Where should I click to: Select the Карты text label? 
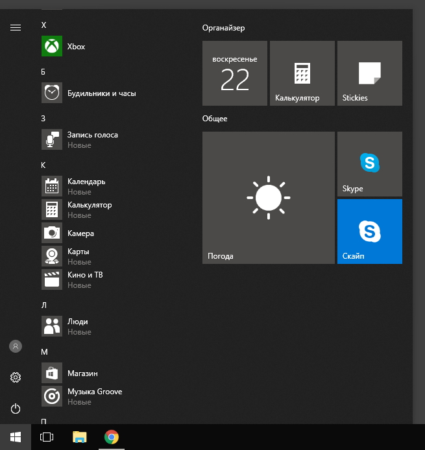pyautogui.click(x=78, y=252)
